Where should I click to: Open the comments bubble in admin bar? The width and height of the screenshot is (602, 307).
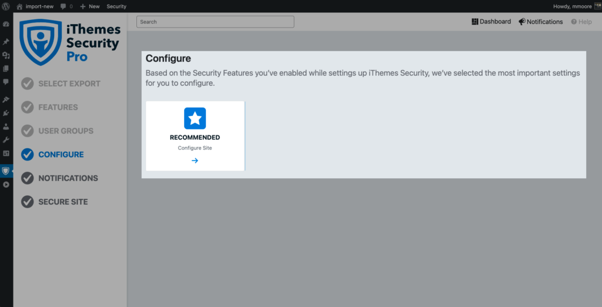(x=66, y=6)
